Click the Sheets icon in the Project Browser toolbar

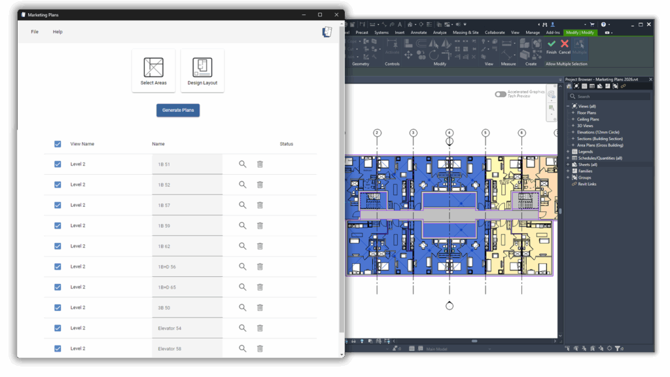point(599,87)
